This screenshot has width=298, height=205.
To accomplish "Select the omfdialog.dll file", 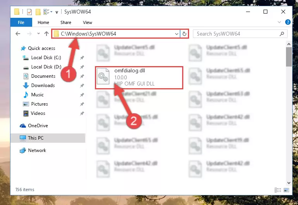I will 139,78.
